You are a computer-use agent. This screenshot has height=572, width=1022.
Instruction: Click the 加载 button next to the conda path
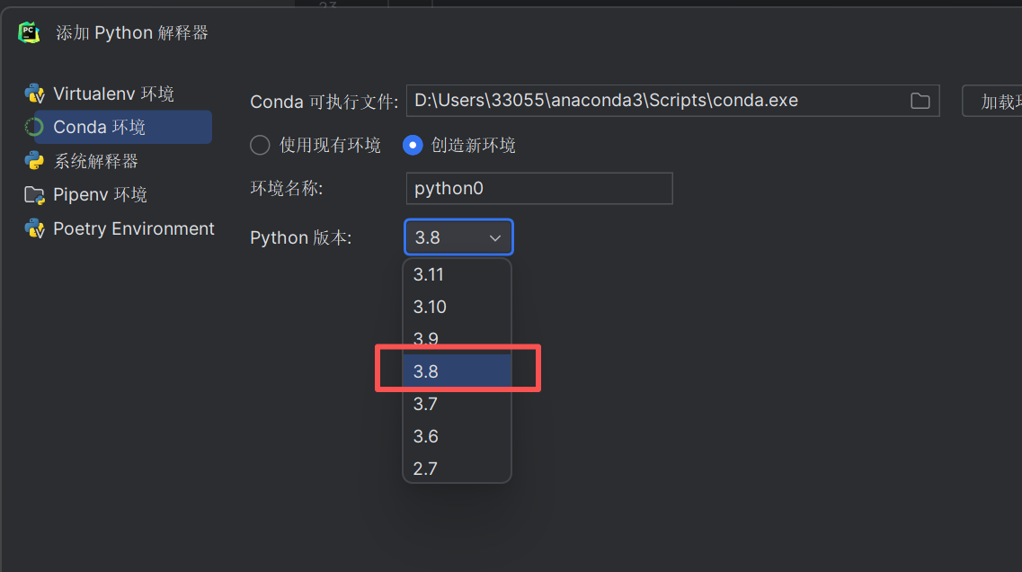(992, 101)
